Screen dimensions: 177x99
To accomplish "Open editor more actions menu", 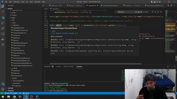I will click(175, 5).
